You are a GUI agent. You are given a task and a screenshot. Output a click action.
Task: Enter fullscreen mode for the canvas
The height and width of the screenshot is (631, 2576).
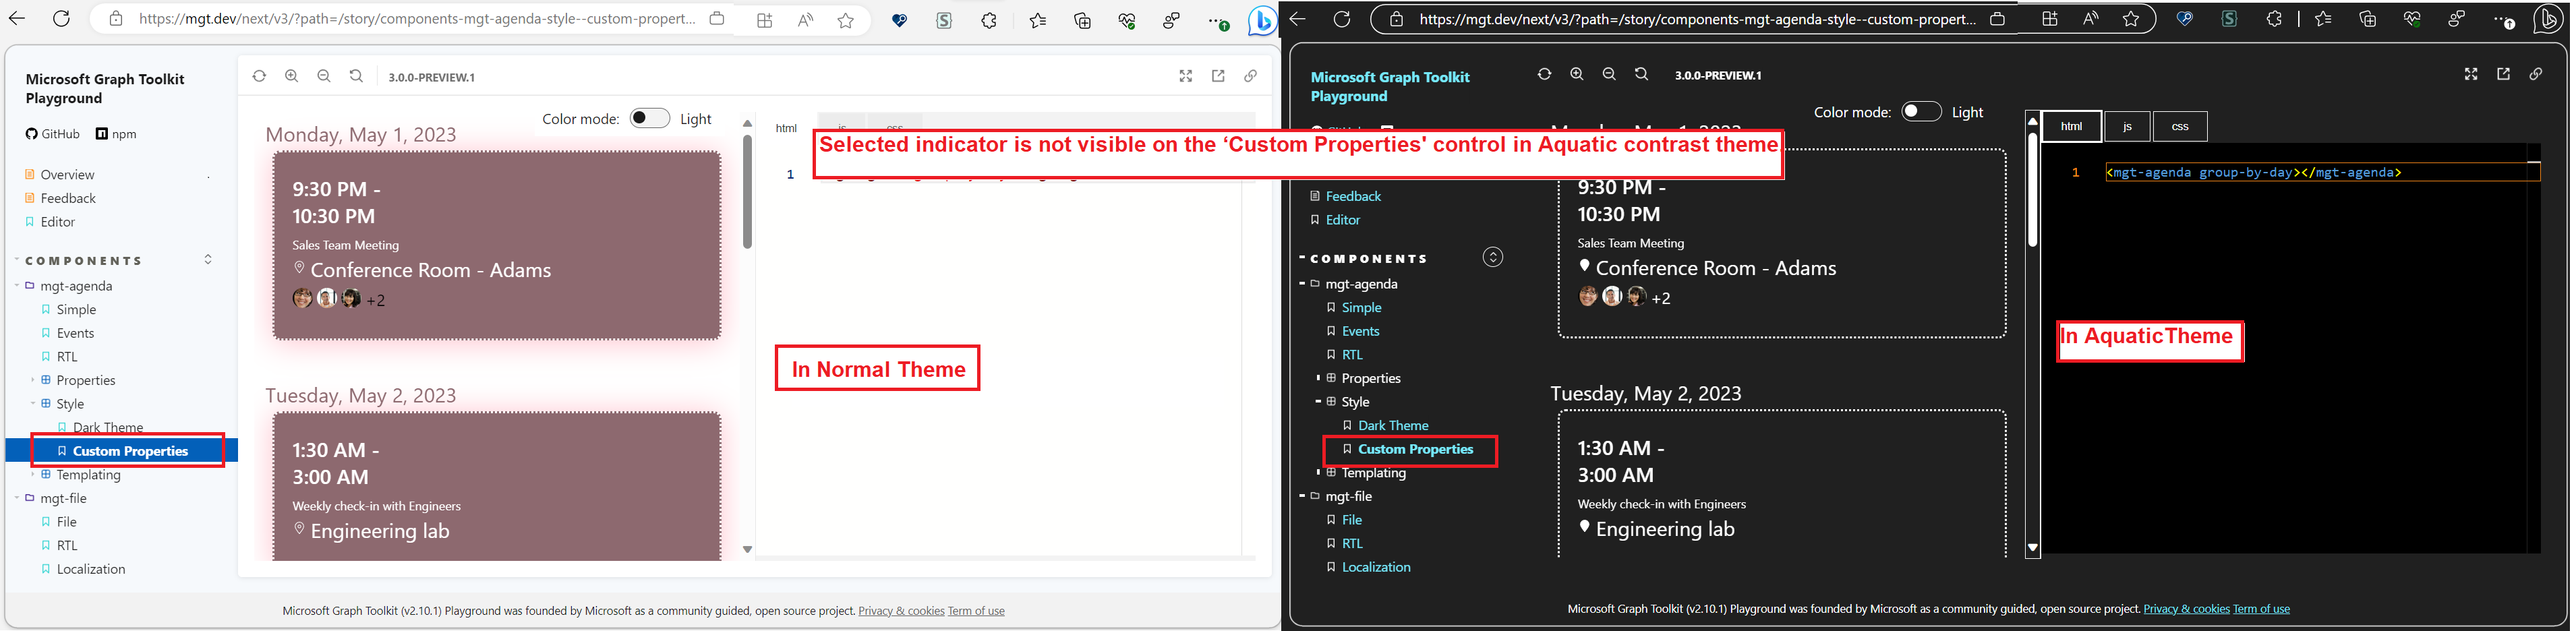click(x=1185, y=75)
